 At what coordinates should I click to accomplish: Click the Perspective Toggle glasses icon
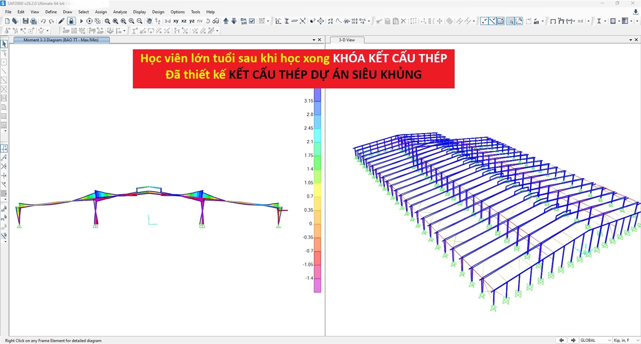click(215, 21)
